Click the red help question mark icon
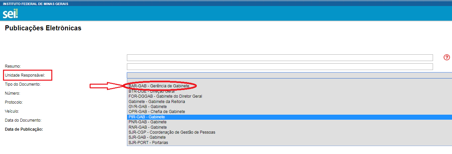 [x=447, y=57]
